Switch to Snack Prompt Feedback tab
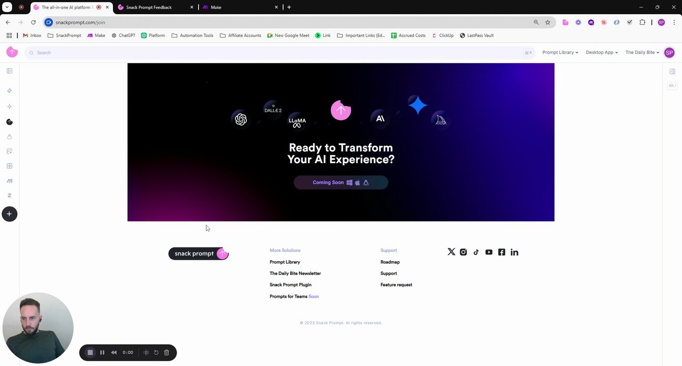This screenshot has width=682, height=366. click(155, 7)
